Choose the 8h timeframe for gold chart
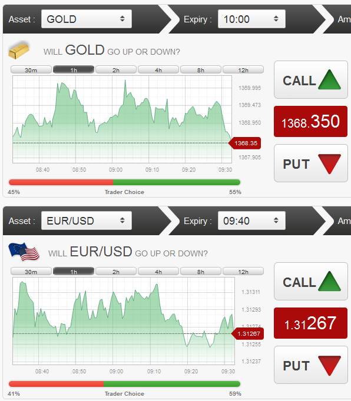The width and height of the screenshot is (351, 401). click(201, 70)
